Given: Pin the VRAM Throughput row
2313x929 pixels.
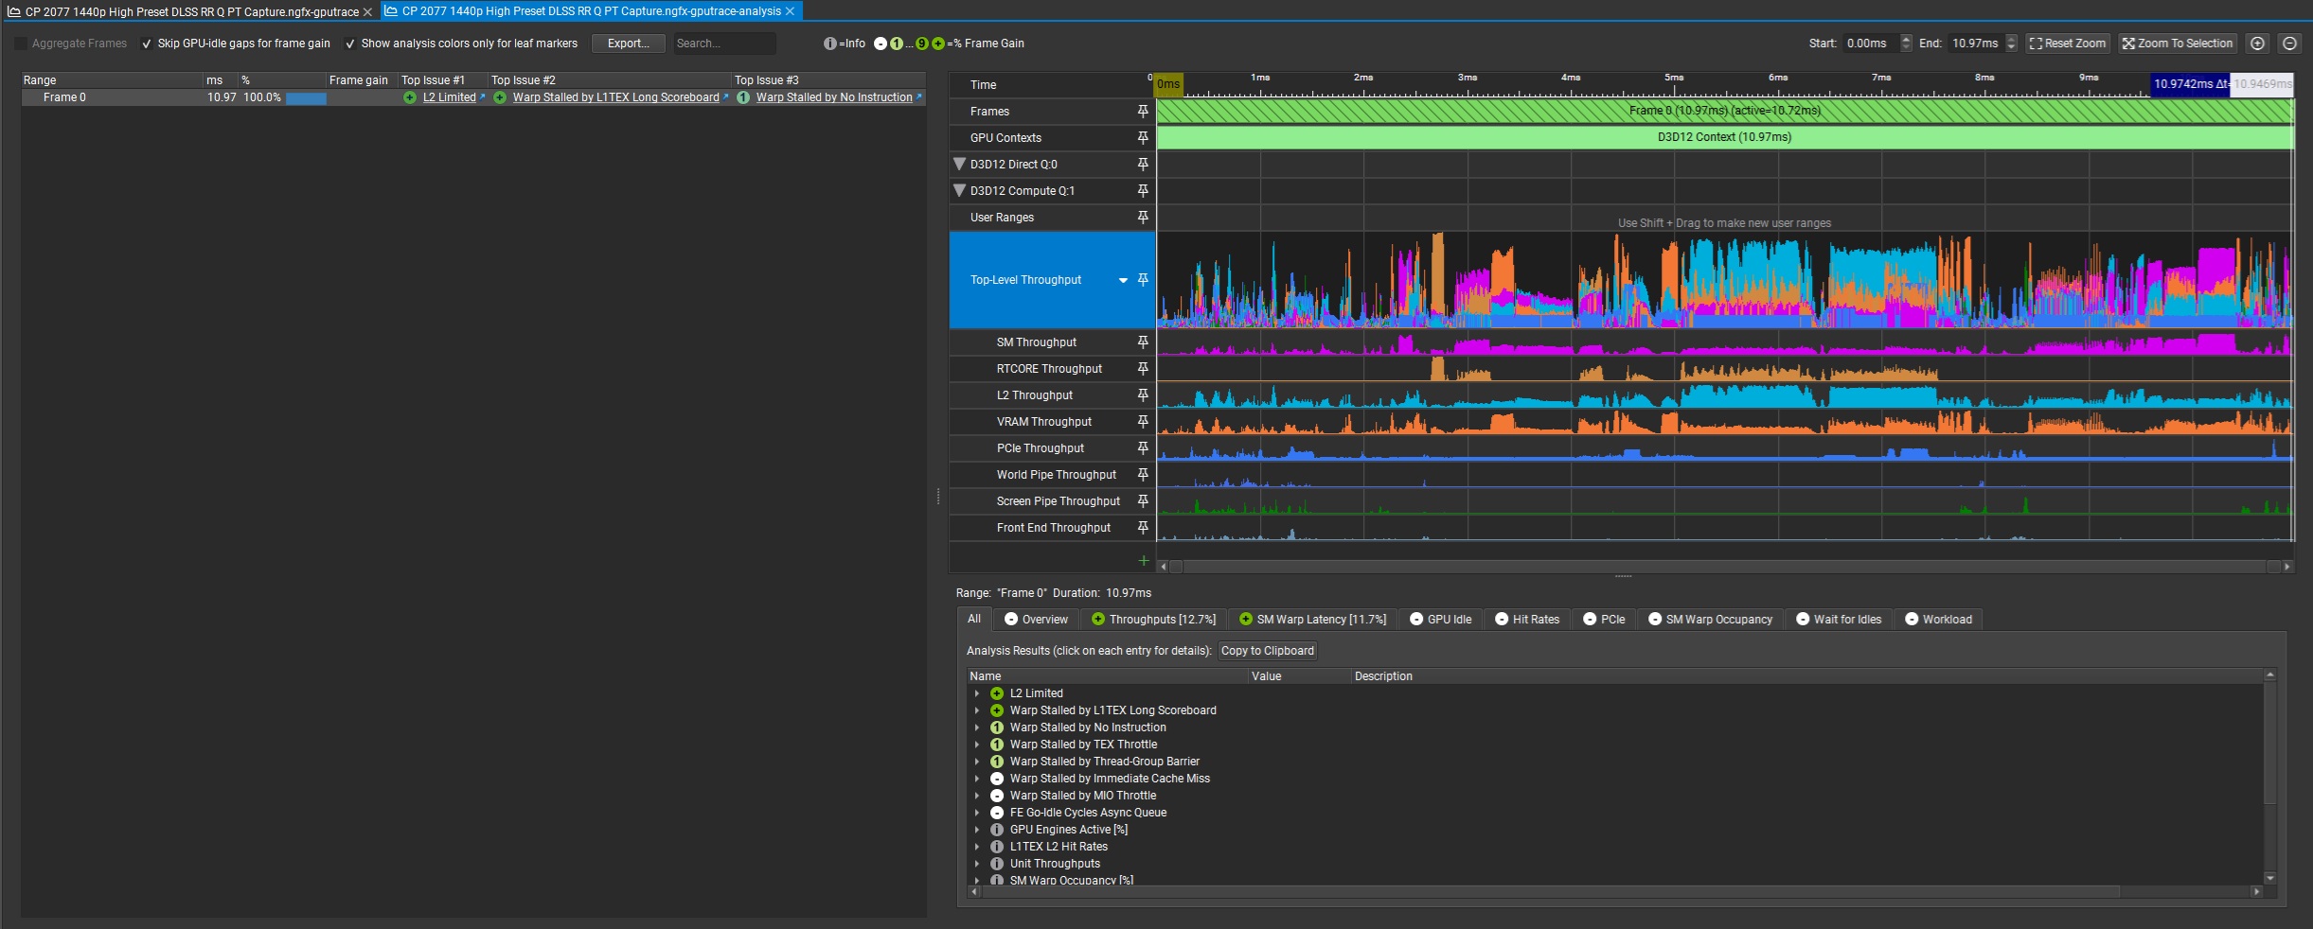Looking at the screenshot, I should 1143,422.
